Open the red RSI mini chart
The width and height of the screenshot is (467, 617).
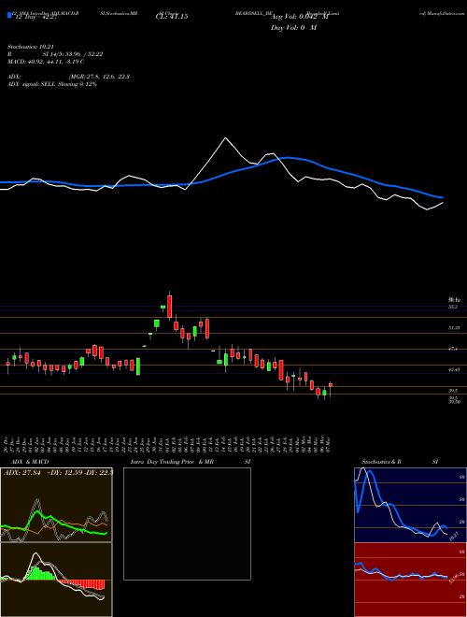[x=410, y=580]
